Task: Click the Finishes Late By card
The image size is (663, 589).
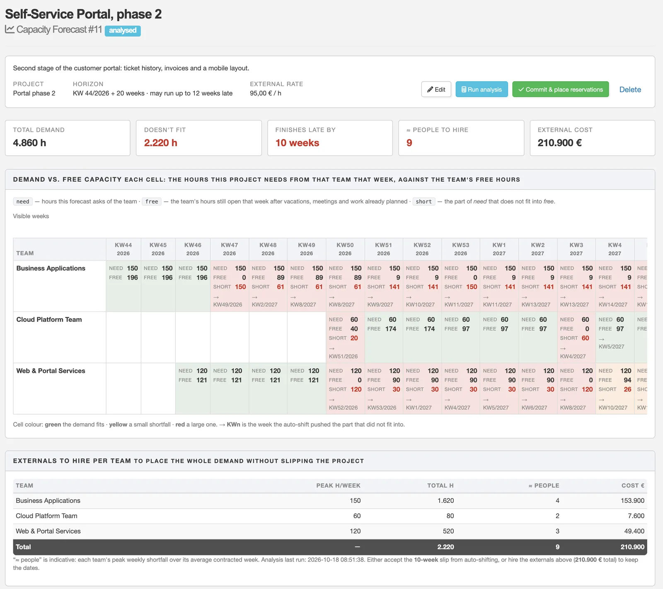Action: point(330,138)
